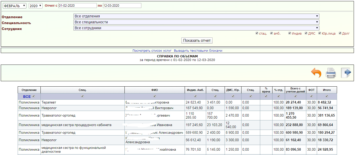The height and width of the screenshot is (155, 357).
Task: Click the report end date field
Action: click(x=122, y=6)
